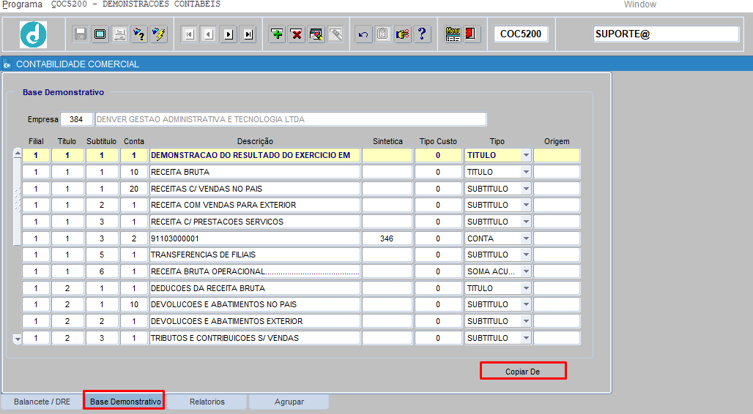753x414 pixels.
Task: Click the Sintetica column header
Action: (387, 141)
